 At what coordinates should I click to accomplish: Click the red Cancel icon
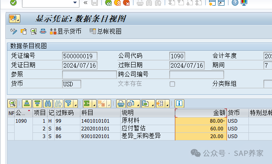click(126, 2)
